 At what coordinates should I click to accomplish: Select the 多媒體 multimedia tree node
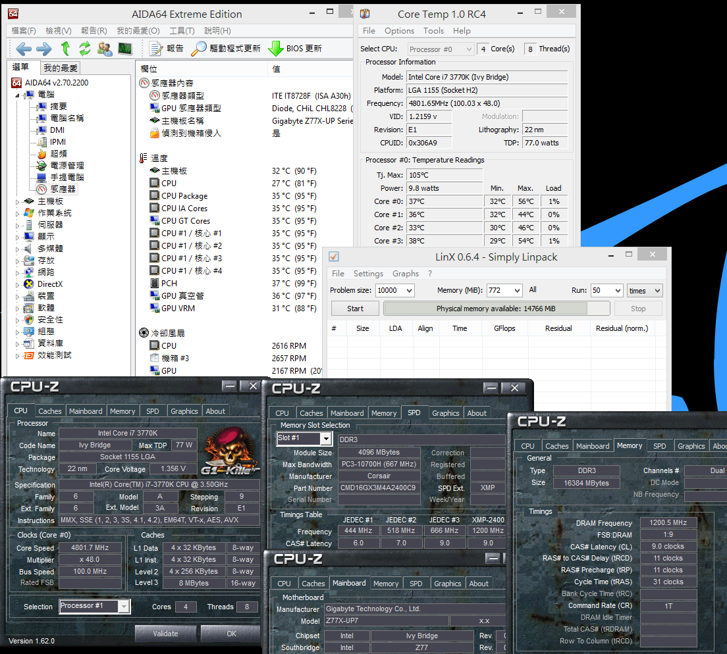click(x=43, y=248)
